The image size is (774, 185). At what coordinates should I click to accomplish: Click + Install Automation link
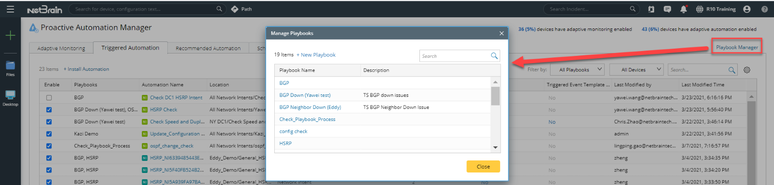pyautogui.click(x=87, y=69)
